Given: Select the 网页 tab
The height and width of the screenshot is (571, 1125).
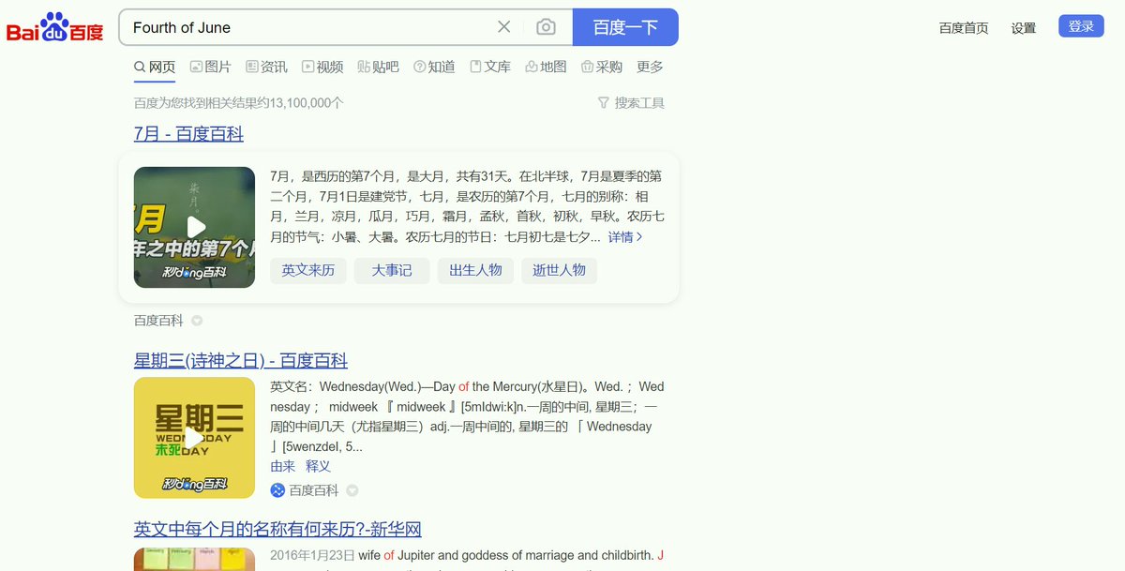Looking at the screenshot, I should point(155,67).
